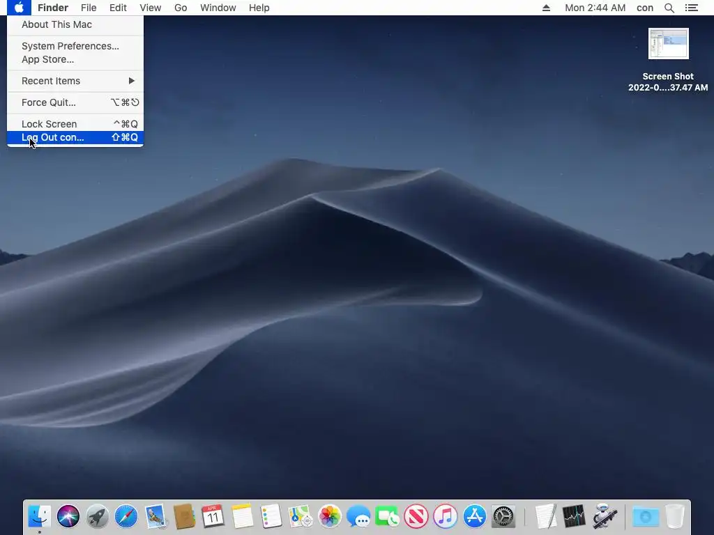This screenshot has height=535, width=714.
Task: Select the Screen Shot file thumbnail
Action: click(668, 44)
